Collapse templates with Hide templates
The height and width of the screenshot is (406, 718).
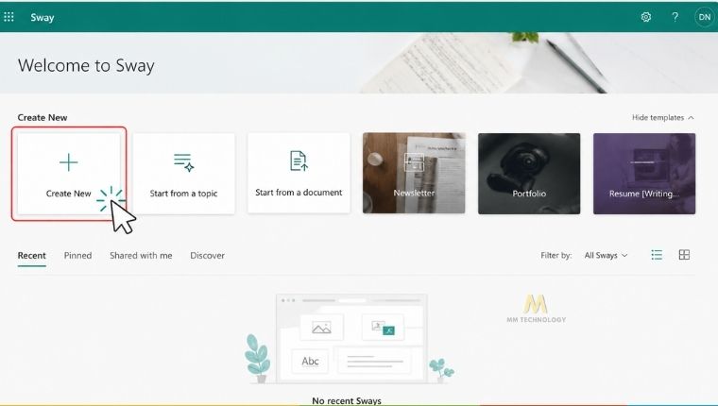tap(662, 118)
